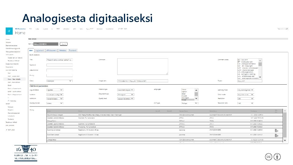Select 'original damaged' comment code
This screenshot has width=293, height=165.
[246, 70]
